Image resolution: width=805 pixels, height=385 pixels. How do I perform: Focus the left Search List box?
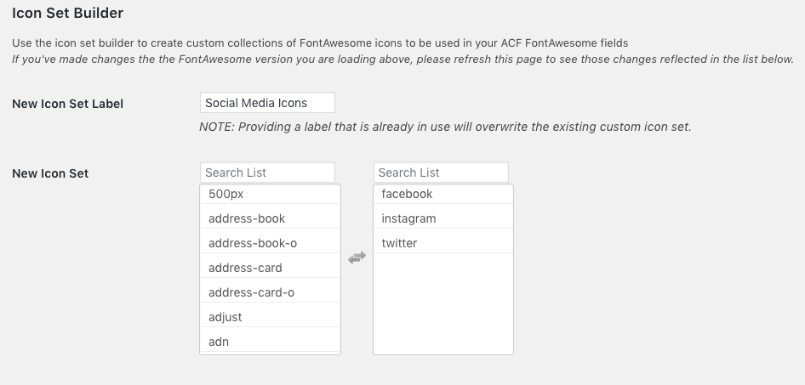267,173
